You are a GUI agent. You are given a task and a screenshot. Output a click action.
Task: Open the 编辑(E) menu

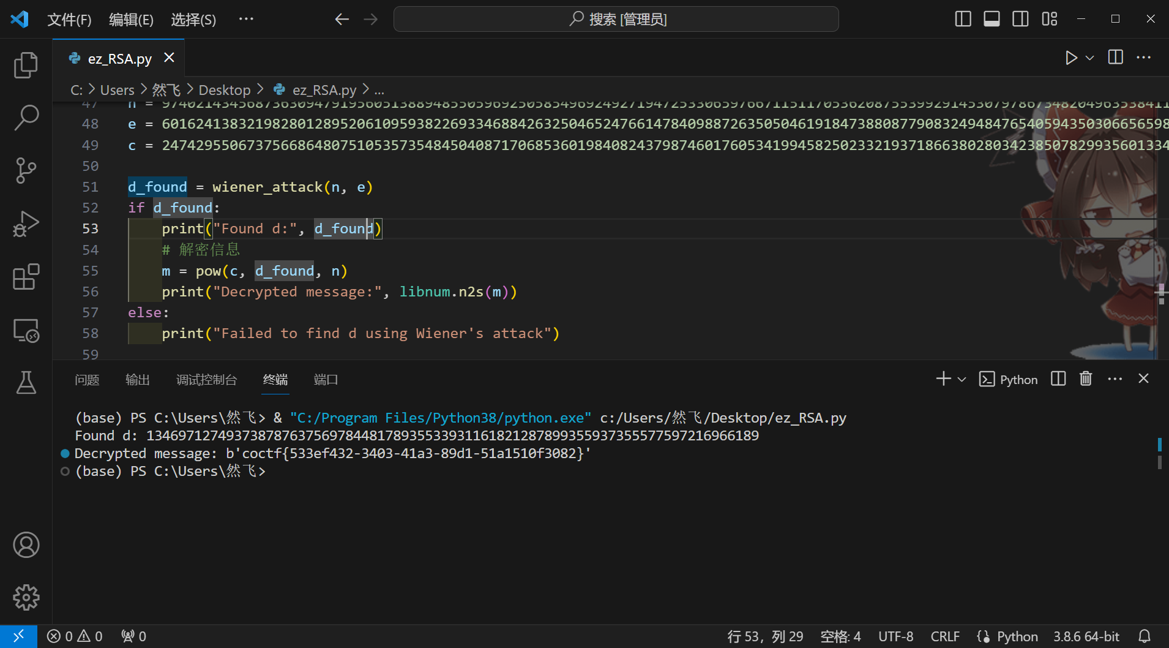point(131,20)
